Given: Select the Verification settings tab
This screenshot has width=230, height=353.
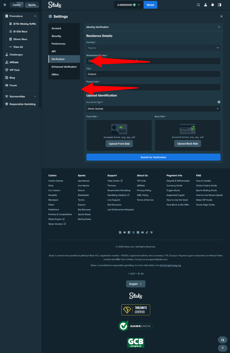Looking at the screenshot, I should (64, 59).
